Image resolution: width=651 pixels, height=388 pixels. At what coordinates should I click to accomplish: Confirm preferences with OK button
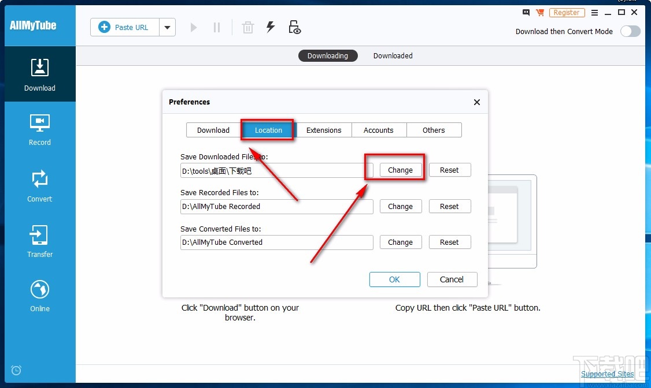[x=395, y=279]
